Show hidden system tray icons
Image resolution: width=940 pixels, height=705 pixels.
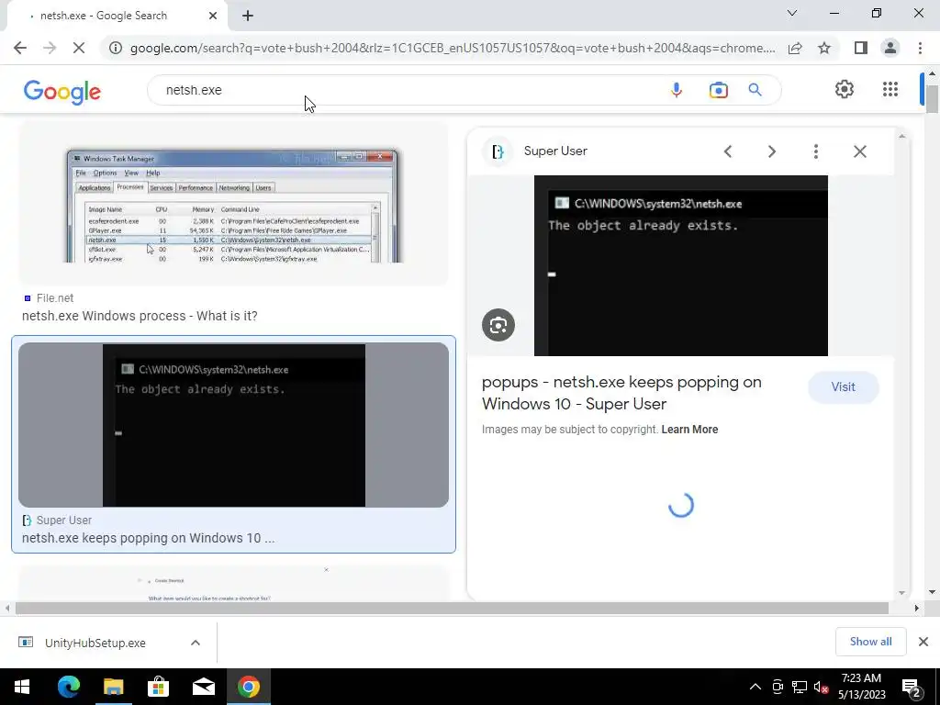(x=755, y=687)
